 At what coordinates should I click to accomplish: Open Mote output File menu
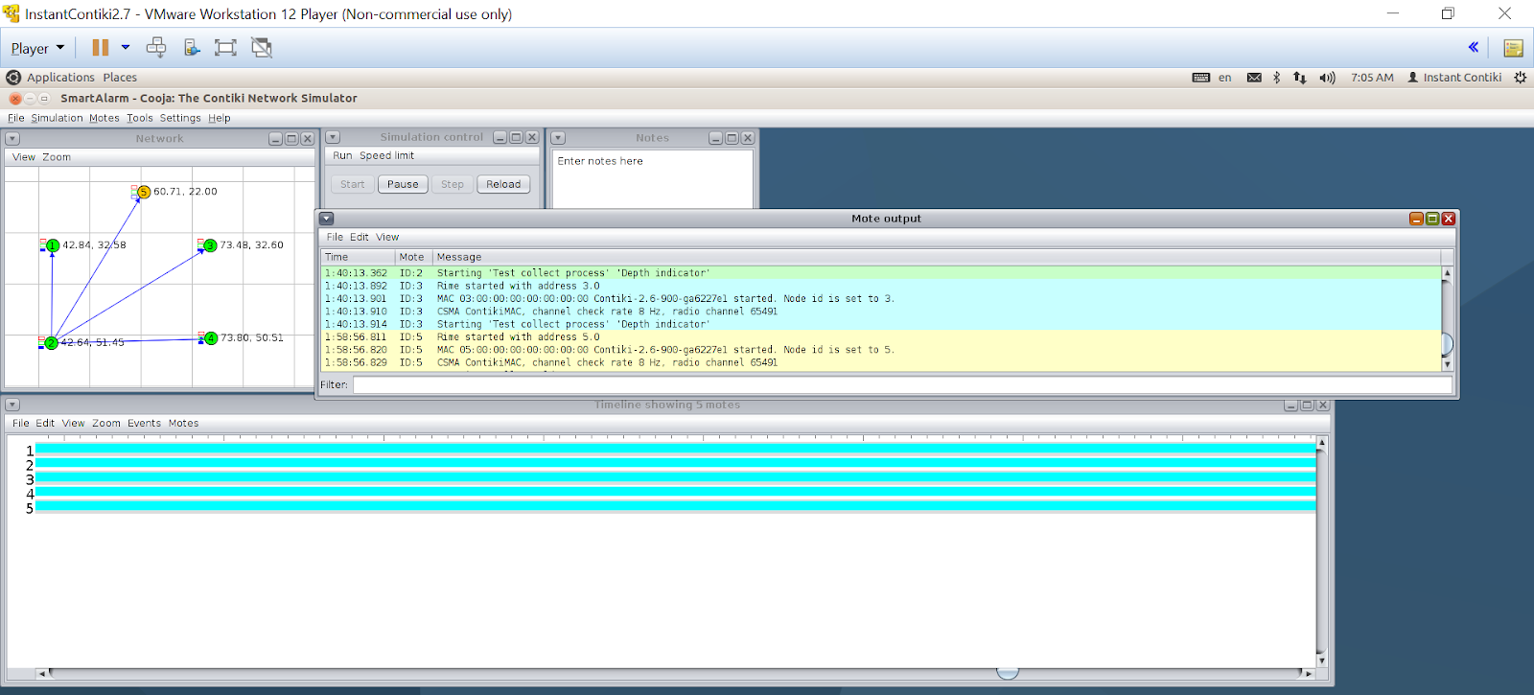coord(335,237)
